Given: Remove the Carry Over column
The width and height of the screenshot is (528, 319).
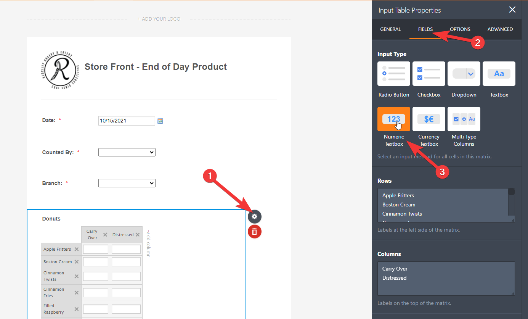Looking at the screenshot, I should (105, 235).
